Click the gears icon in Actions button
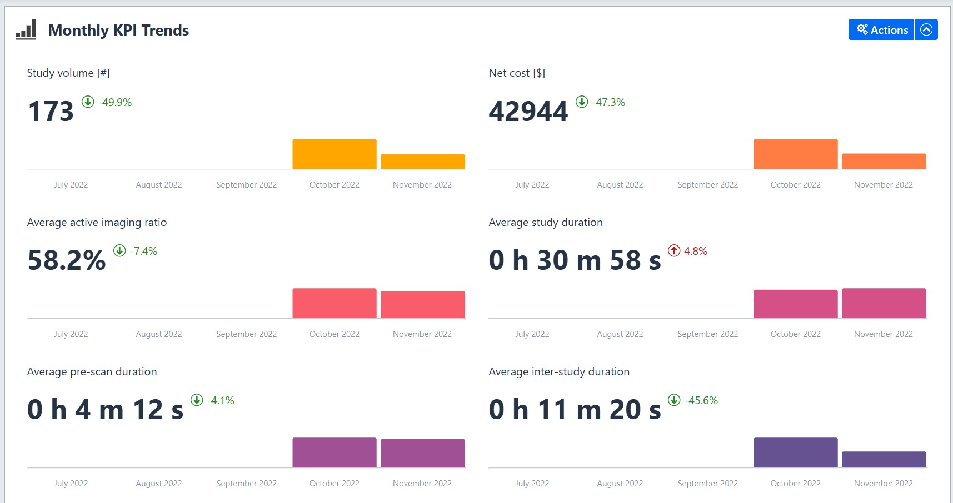 tap(862, 29)
